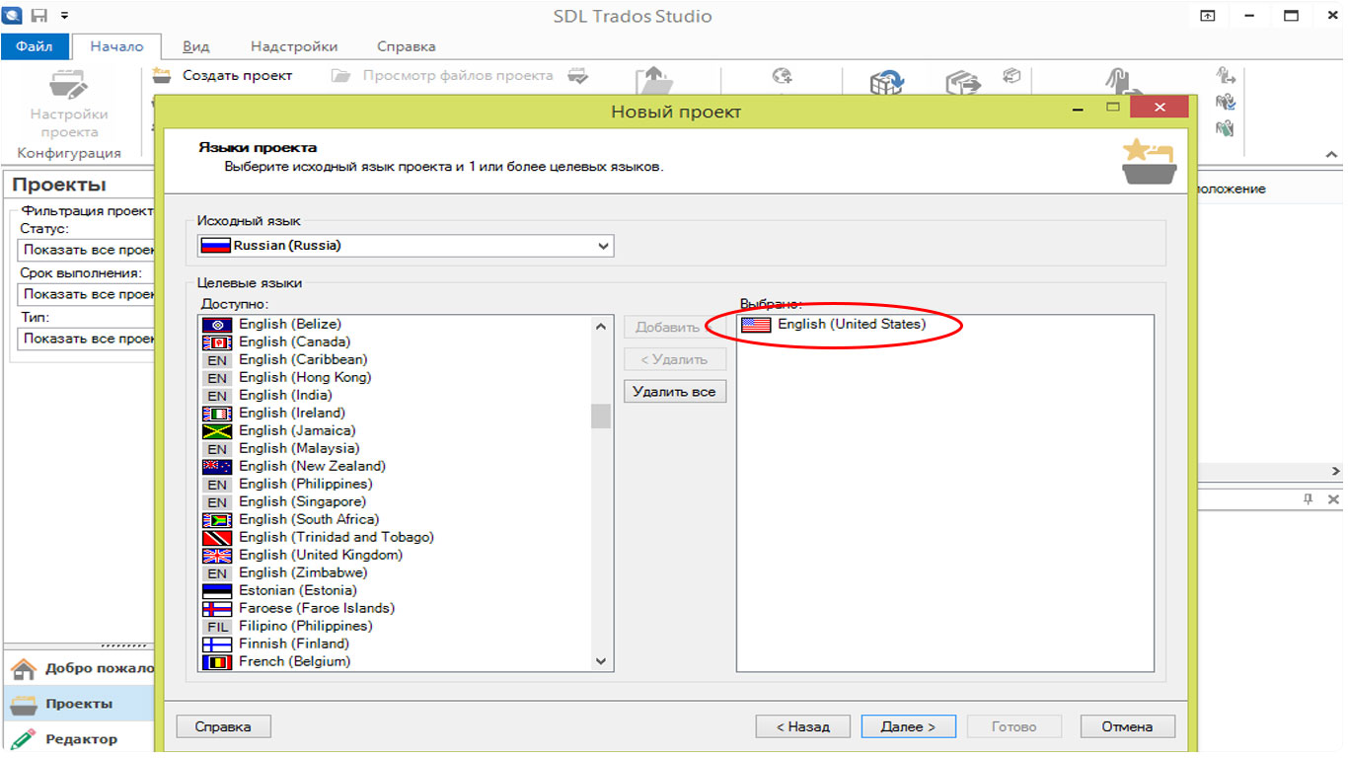Click the < Удалить button
Image resolution: width=1348 pixels, height=758 pixels.
(675, 359)
